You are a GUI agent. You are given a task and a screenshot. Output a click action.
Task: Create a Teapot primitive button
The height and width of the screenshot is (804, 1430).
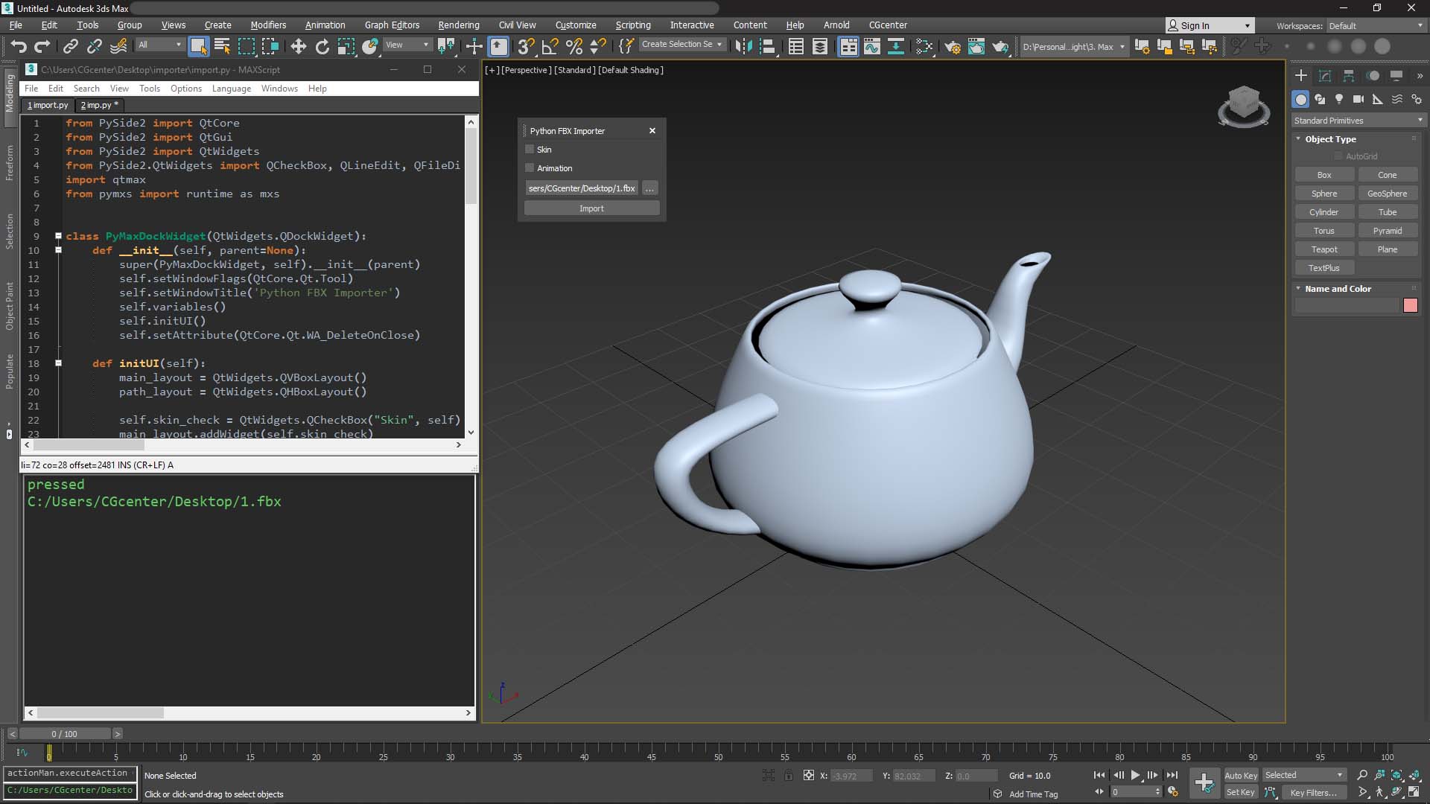tap(1323, 249)
